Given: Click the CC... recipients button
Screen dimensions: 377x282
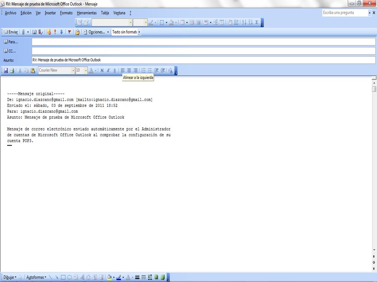Looking at the screenshot, I should click(10, 51).
